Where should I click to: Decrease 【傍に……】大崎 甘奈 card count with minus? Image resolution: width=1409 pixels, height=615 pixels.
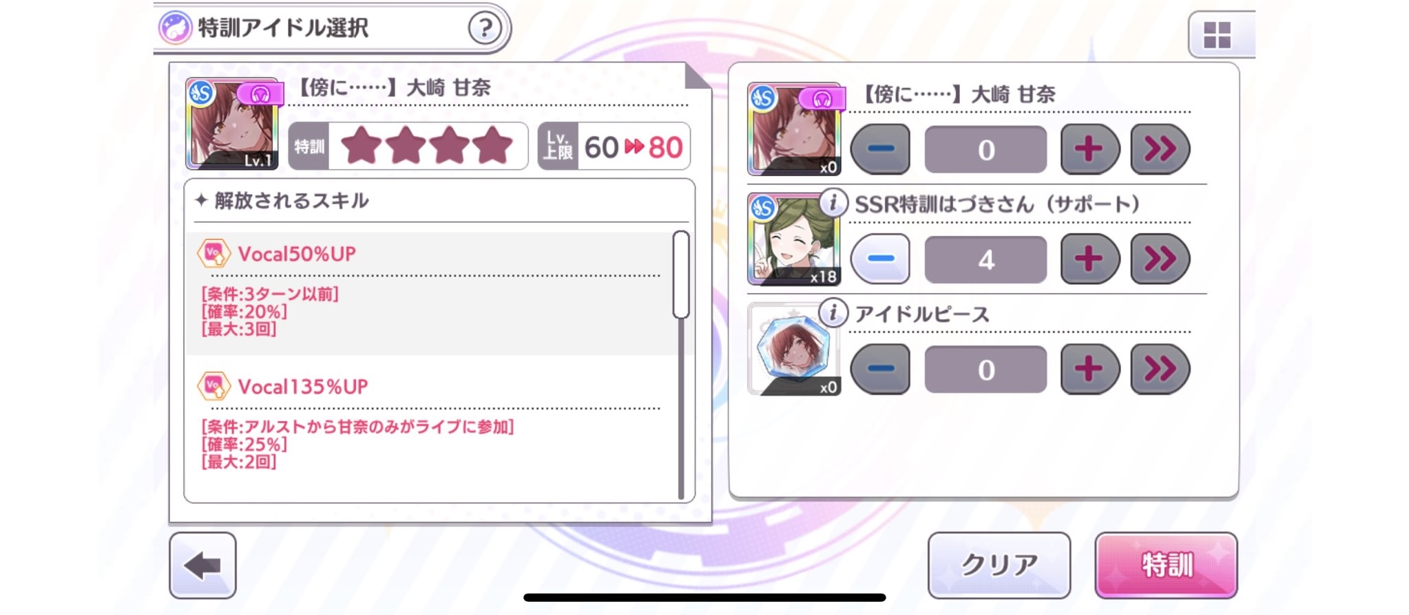tap(880, 149)
